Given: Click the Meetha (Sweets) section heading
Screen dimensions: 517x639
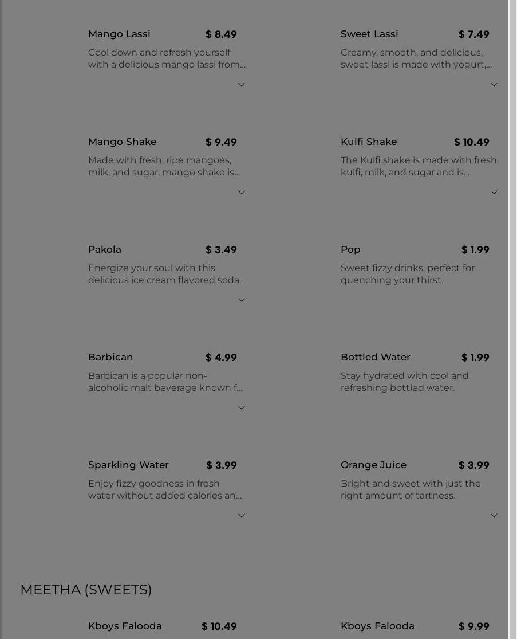Looking at the screenshot, I should coord(86,590).
